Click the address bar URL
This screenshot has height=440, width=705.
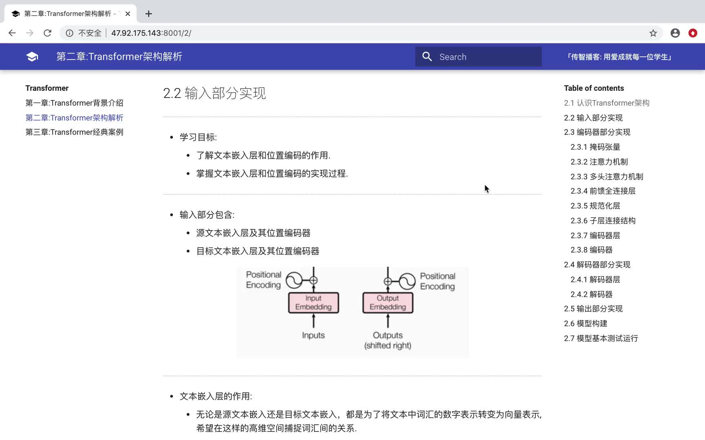click(x=151, y=33)
